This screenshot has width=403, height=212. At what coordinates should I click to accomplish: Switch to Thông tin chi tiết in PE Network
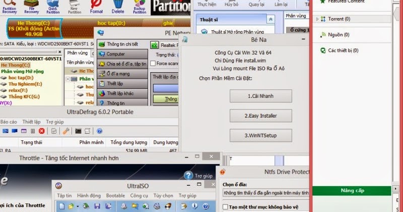[122, 44]
